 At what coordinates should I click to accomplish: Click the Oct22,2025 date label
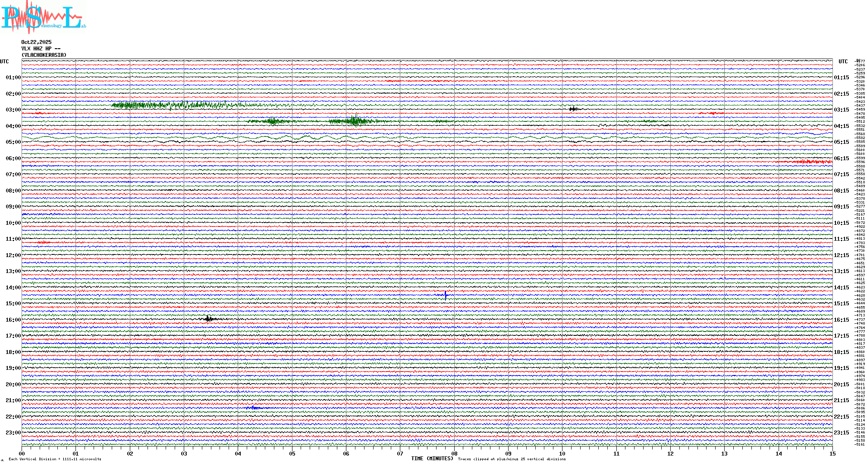click(x=36, y=42)
